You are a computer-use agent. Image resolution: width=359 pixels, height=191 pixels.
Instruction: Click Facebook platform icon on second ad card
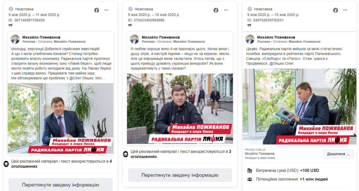(x=216, y=10)
